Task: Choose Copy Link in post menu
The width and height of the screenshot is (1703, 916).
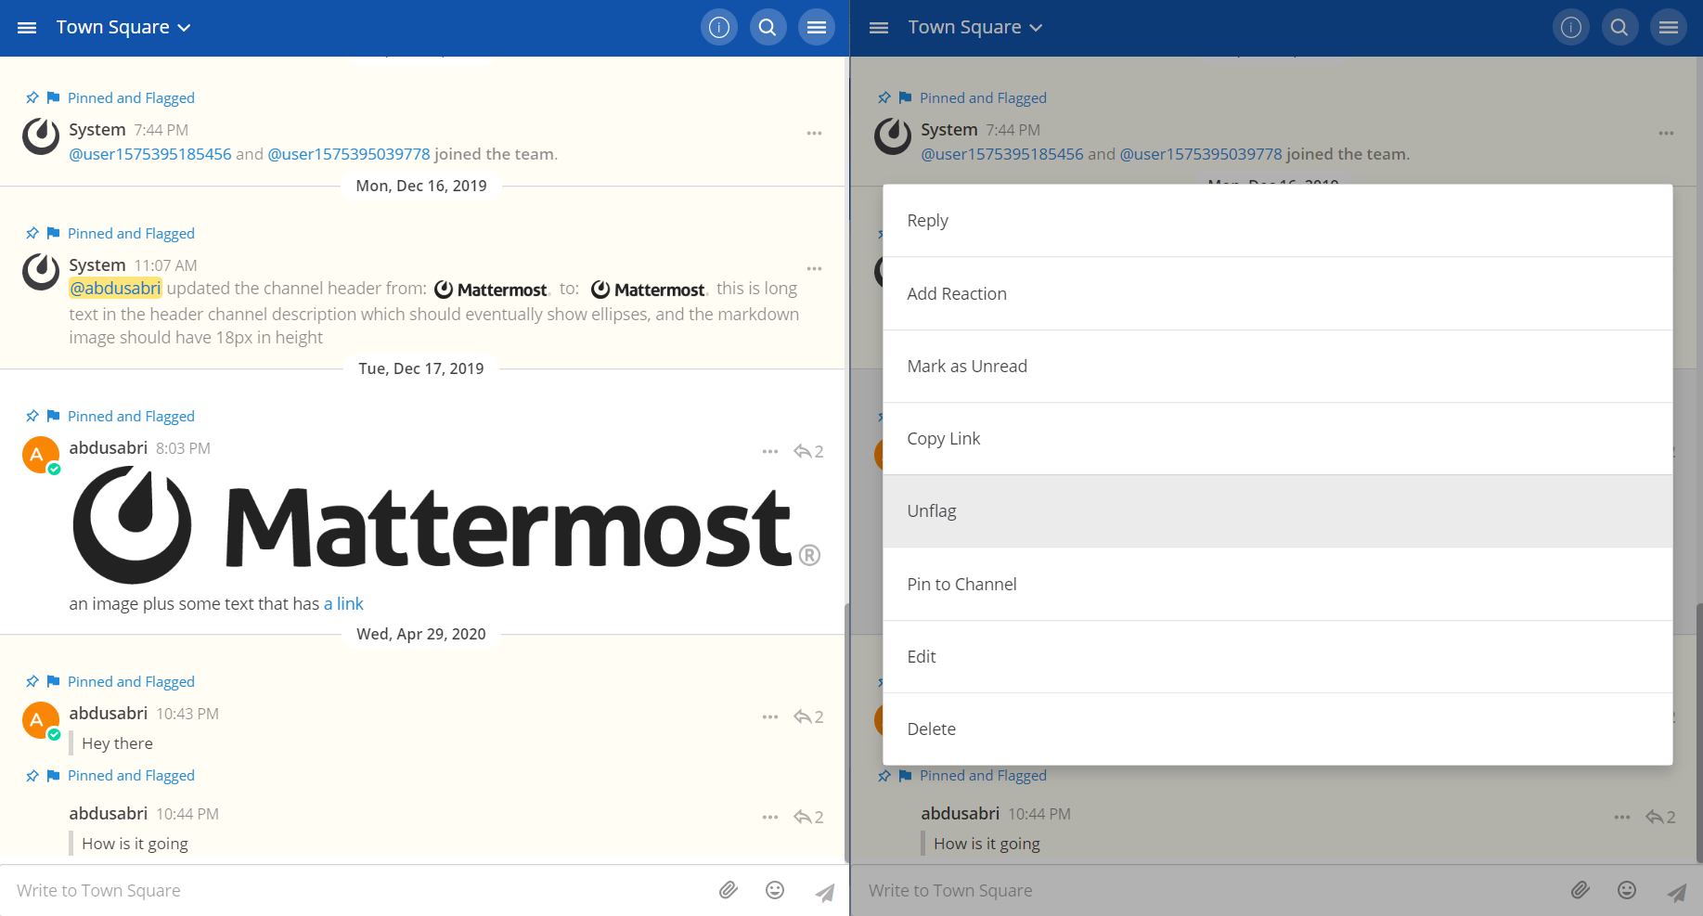Action: [x=1278, y=439]
